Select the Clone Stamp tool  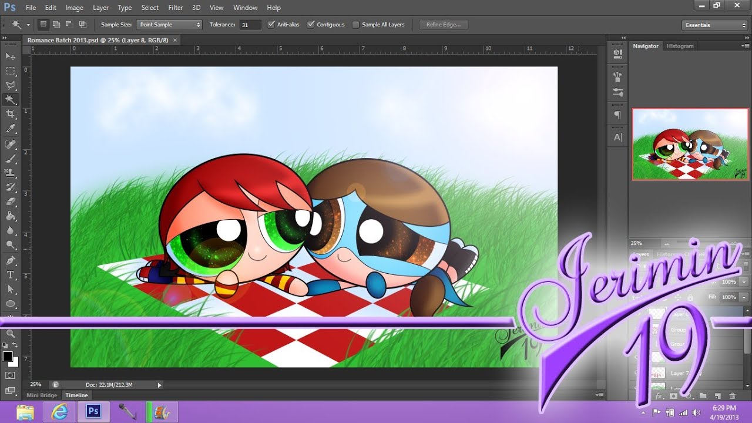tap(11, 173)
